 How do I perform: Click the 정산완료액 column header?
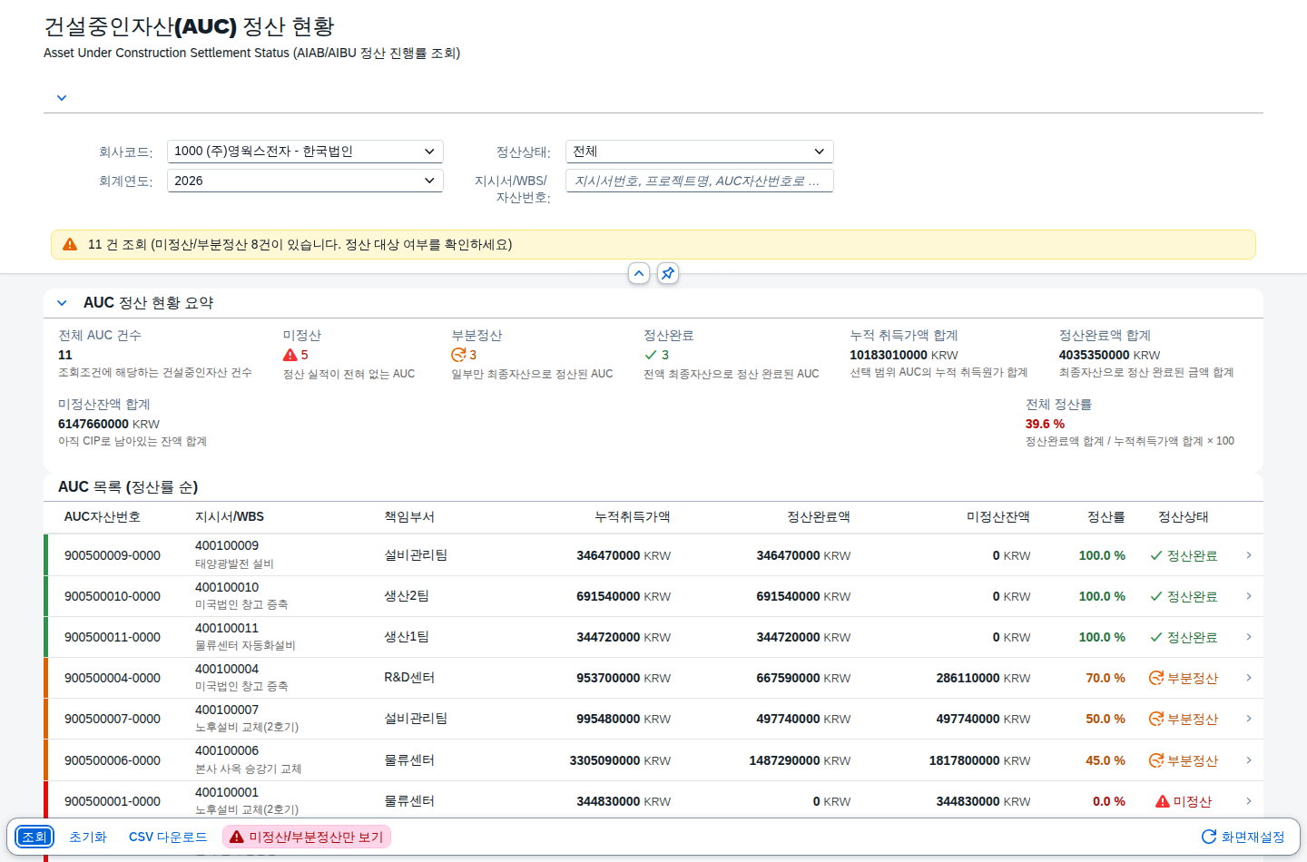coord(819,517)
